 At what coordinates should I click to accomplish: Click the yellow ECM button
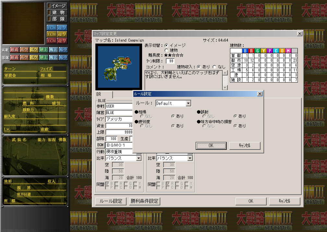pyautogui.click(x=52, y=34)
